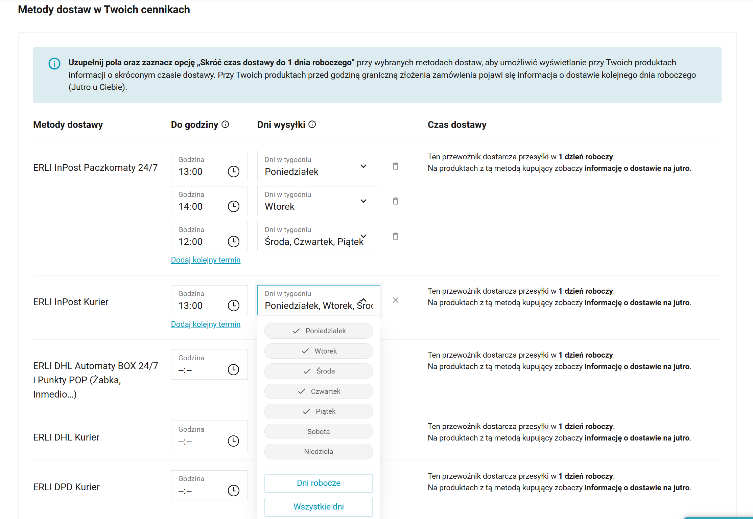Click the Dni robocze preset button

[x=319, y=483]
